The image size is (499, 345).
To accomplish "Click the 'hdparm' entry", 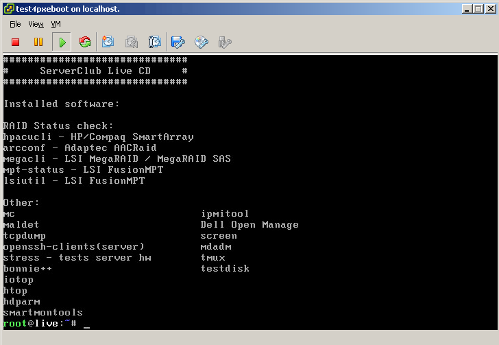I will point(21,302).
